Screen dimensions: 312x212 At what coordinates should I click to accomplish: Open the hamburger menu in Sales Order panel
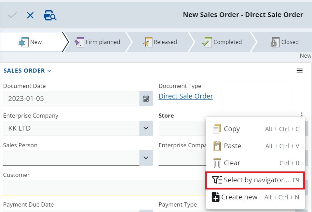pos(299,71)
